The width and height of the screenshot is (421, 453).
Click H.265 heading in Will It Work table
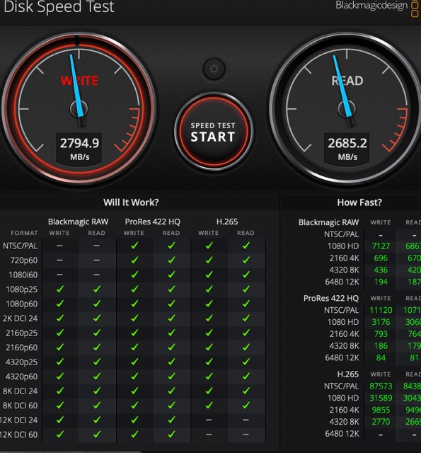click(227, 222)
